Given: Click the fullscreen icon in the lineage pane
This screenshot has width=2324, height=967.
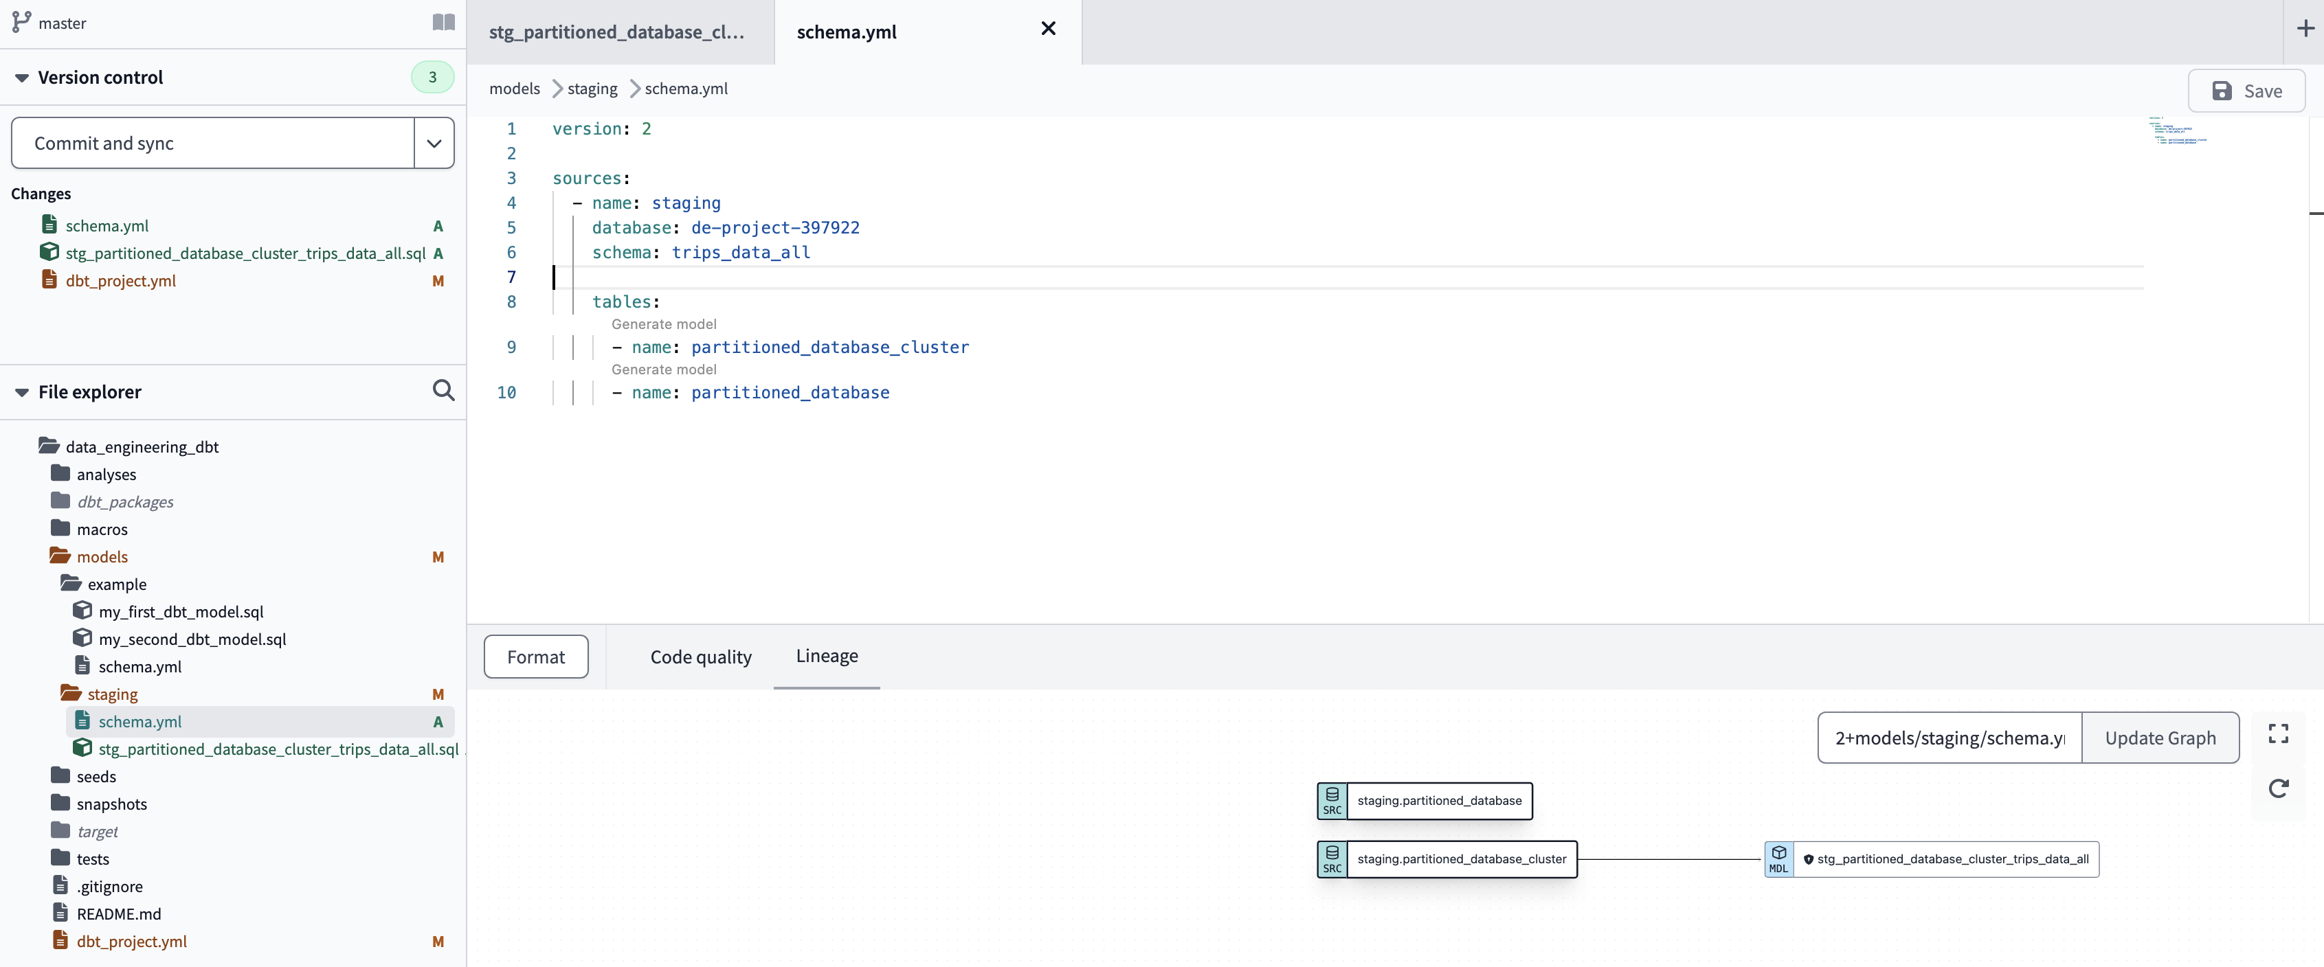Looking at the screenshot, I should (x=2278, y=733).
